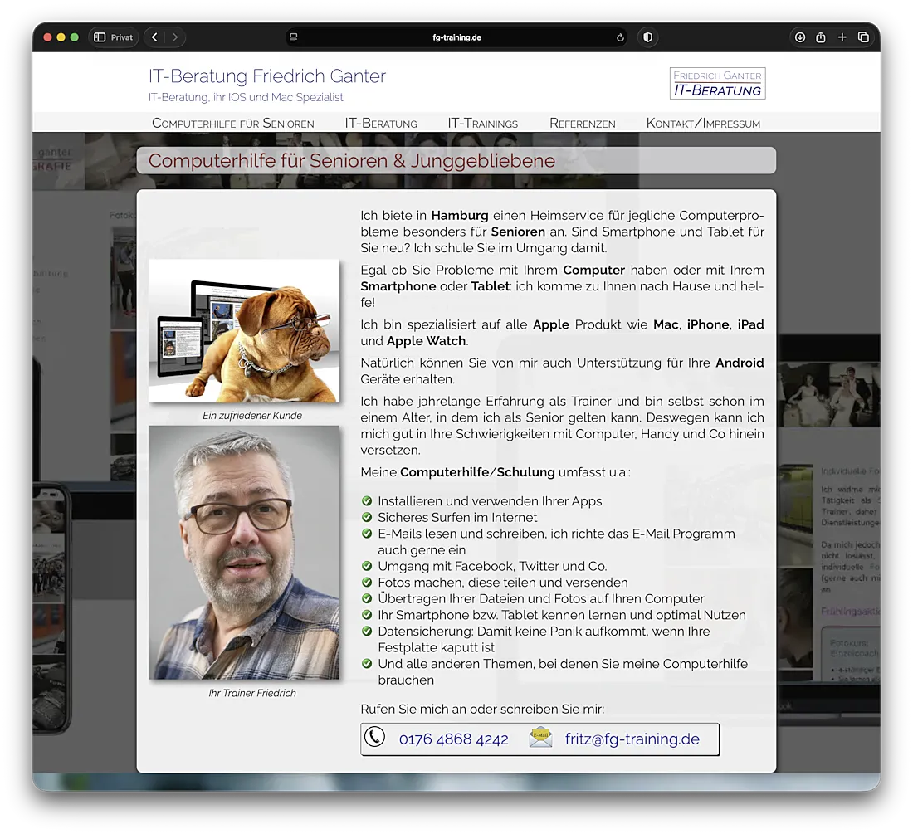913x834 pixels.
Task: Show downloads with the download icon
Action: 800,37
